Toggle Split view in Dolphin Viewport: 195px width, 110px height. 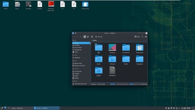[x=137, y=37]
